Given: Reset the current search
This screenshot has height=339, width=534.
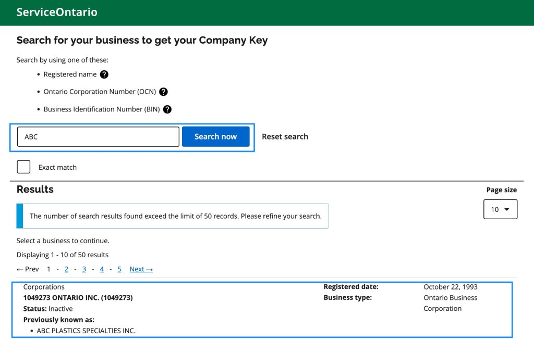Looking at the screenshot, I should click(285, 136).
